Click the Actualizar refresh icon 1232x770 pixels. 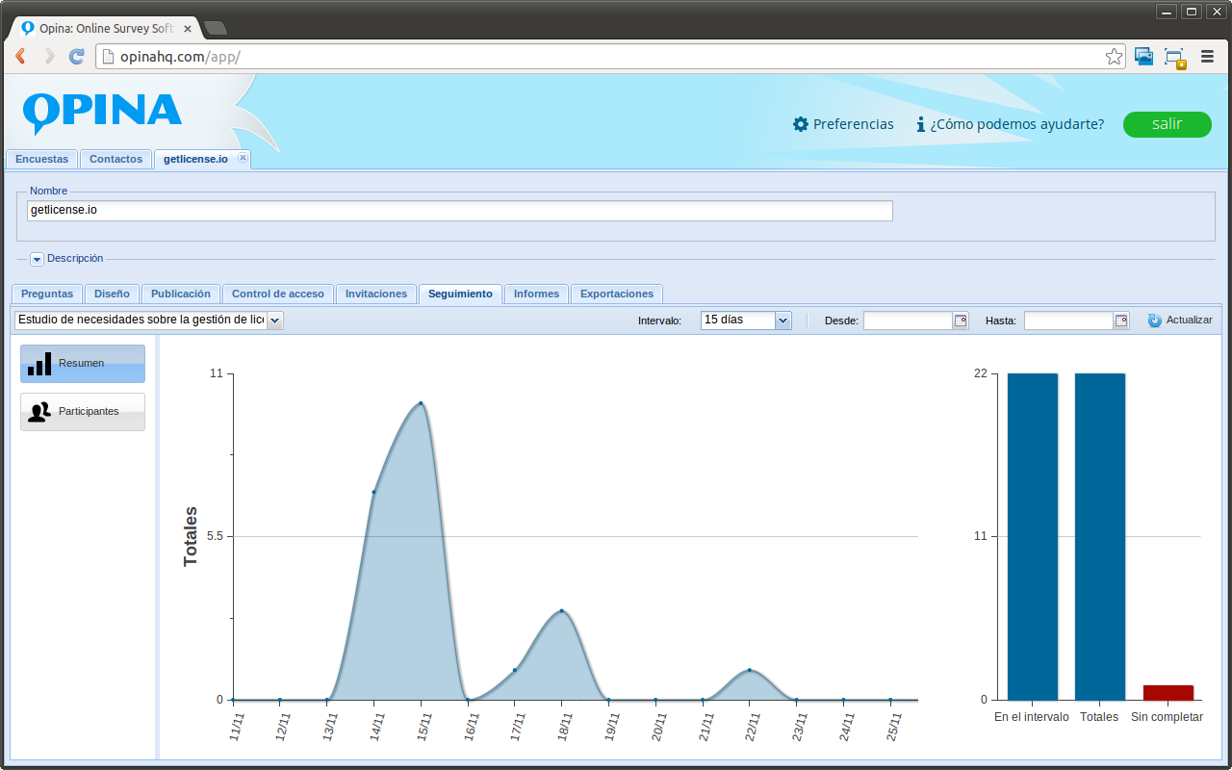(1154, 320)
